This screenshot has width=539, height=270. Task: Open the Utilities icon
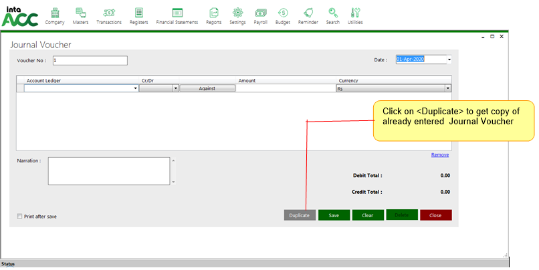[x=355, y=13]
